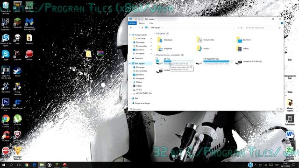Image resolution: width=299 pixels, height=168 pixels.
Task: Expand Descargas under Este equipo
Action: tap(131, 67)
